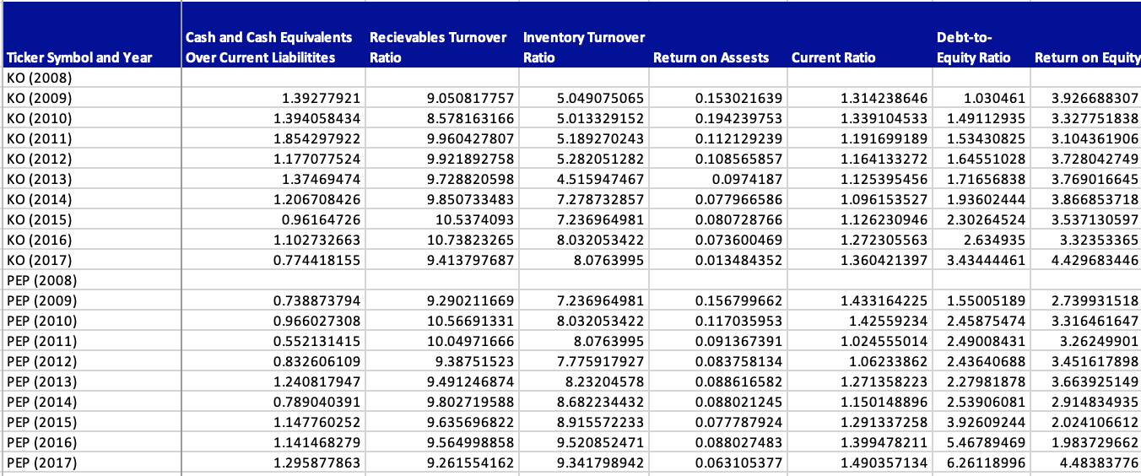Select receivables turnover 10.56691331 for PEP (2010)

point(442,321)
